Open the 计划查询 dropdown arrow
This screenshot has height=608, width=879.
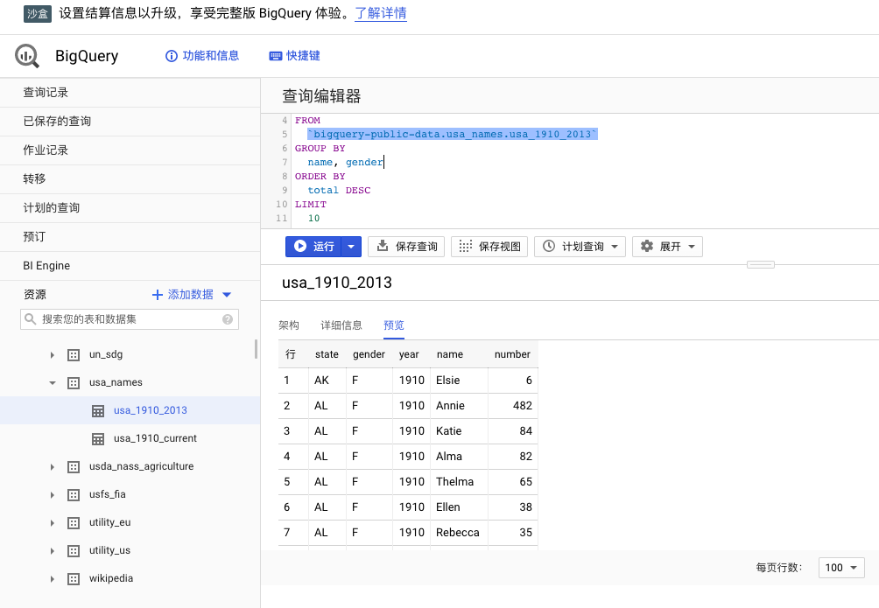coord(615,247)
